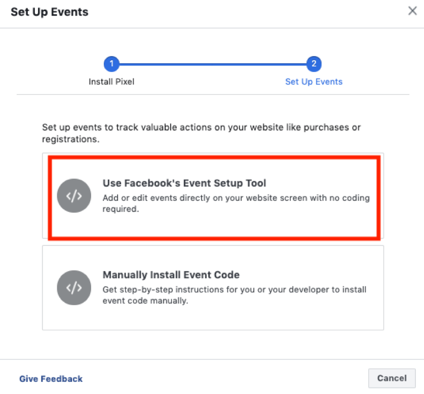Click the Set Up Events dialog title
The height and width of the screenshot is (394, 424).
point(50,12)
